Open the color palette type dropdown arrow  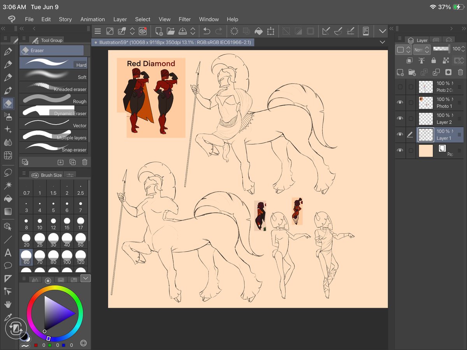click(86, 278)
